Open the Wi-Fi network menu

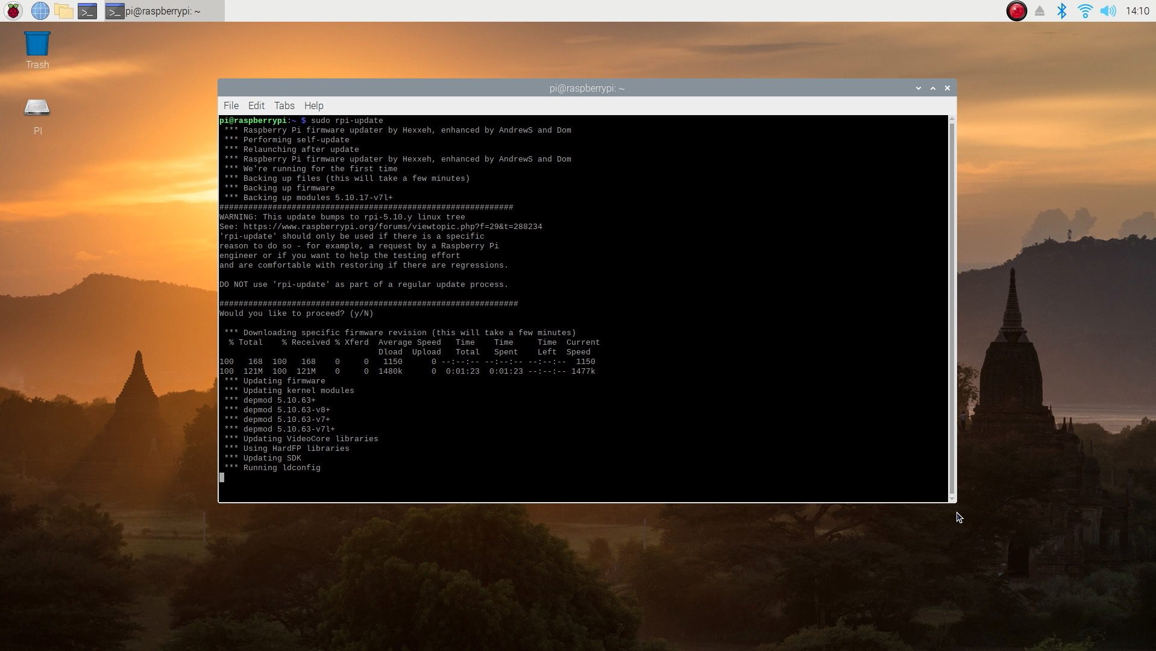coord(1085,11)
